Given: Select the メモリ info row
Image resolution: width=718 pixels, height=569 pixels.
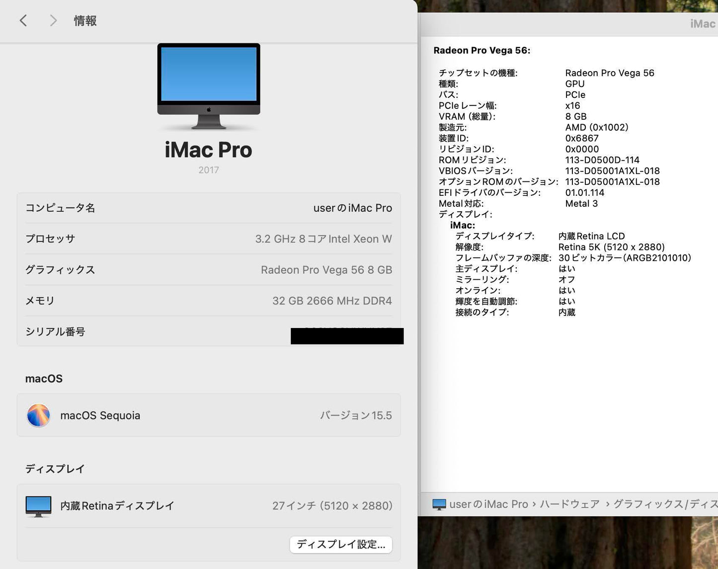Looking at the screenshot, I should (208, 300).
